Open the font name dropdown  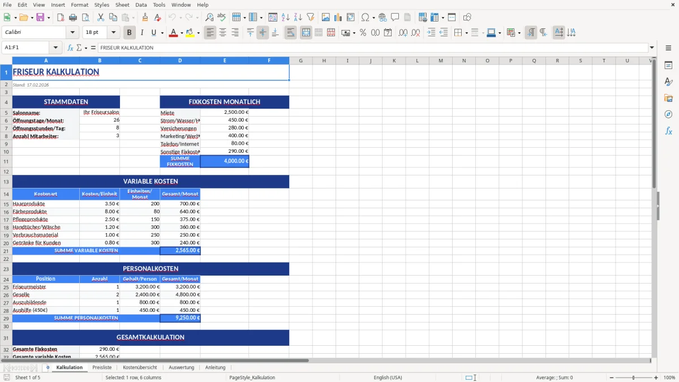(x=72, y=32)
